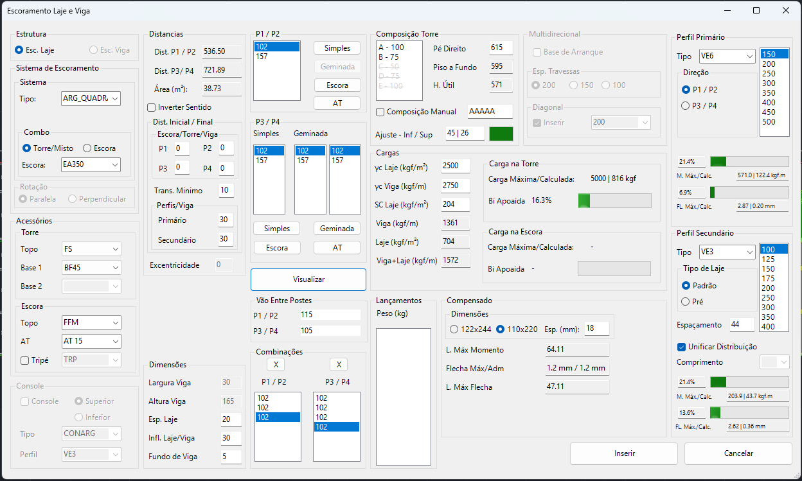Open the Combo Escora EA350 dropdown
The width and height of the screenshot is (802, 481).
(x=91, y=165)
